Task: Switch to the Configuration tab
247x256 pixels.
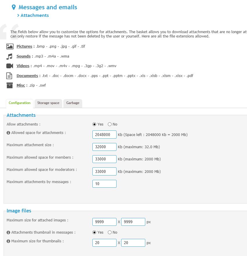Action: (19, 103)
